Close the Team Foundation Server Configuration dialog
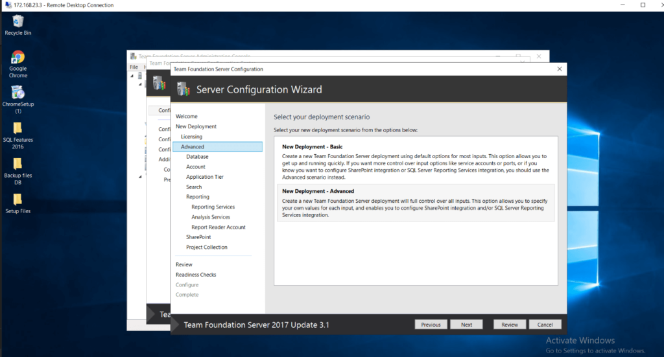Image resolution: width=664 pixels, height=357 pixels. (560, 69)
